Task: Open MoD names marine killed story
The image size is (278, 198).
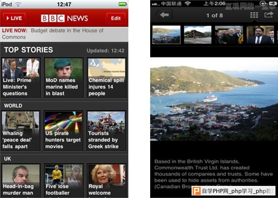Action: 64,77
